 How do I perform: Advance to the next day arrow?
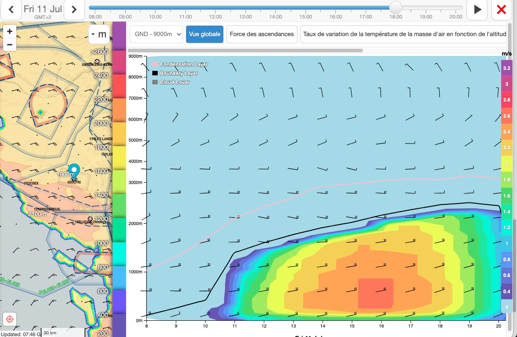[74, 9]
